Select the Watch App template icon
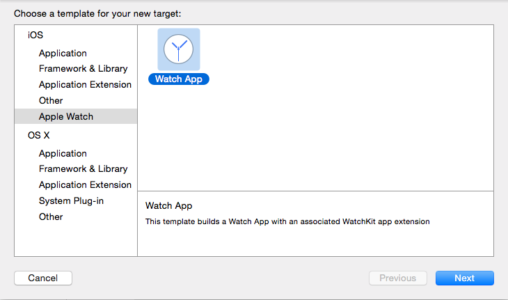 click(179, 49)
